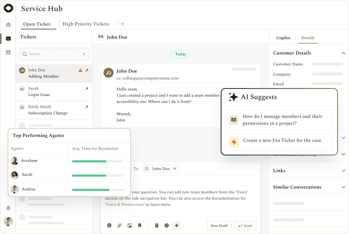Open Sarah ticket external arrow
The image size is (349, 234).
click(87, 88)
